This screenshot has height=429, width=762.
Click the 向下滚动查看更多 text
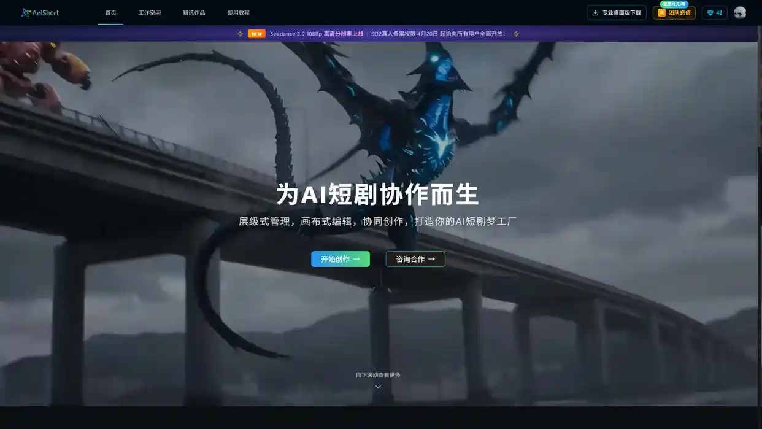tap(378, 375)
